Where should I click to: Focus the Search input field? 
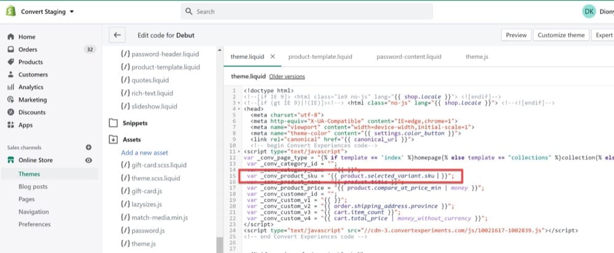306,11
